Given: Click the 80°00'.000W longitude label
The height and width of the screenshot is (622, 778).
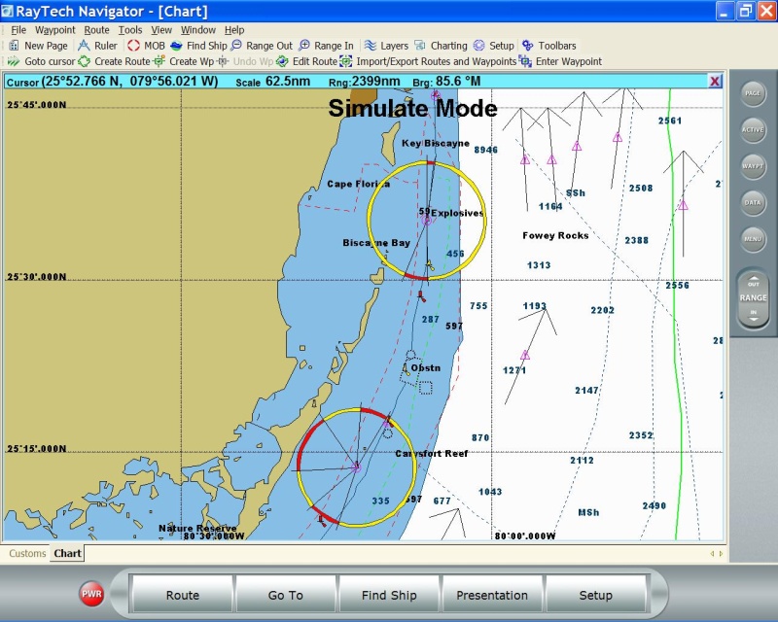Looking at the screenshot, I should 525,536.
